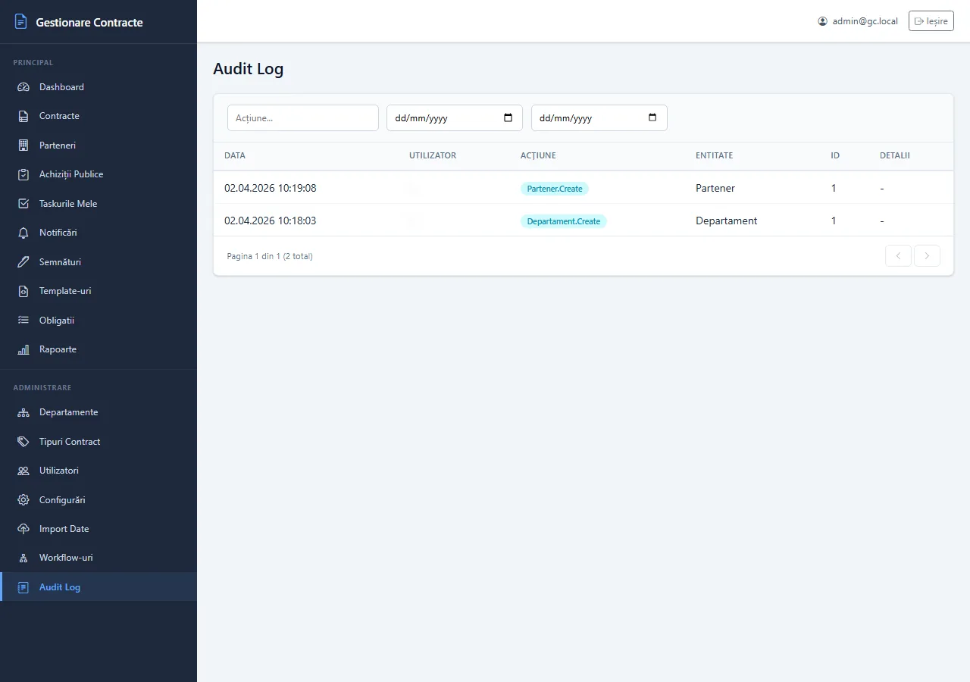Open Utilizatori via its people icon
This screenshot has height=682, width=970.
tap(23, 471)
